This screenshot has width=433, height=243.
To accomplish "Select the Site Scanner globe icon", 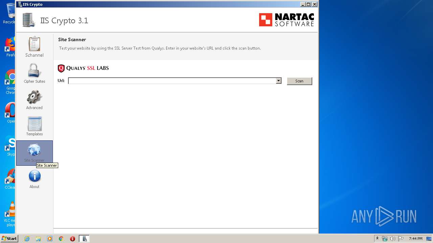I will point(34,150).
